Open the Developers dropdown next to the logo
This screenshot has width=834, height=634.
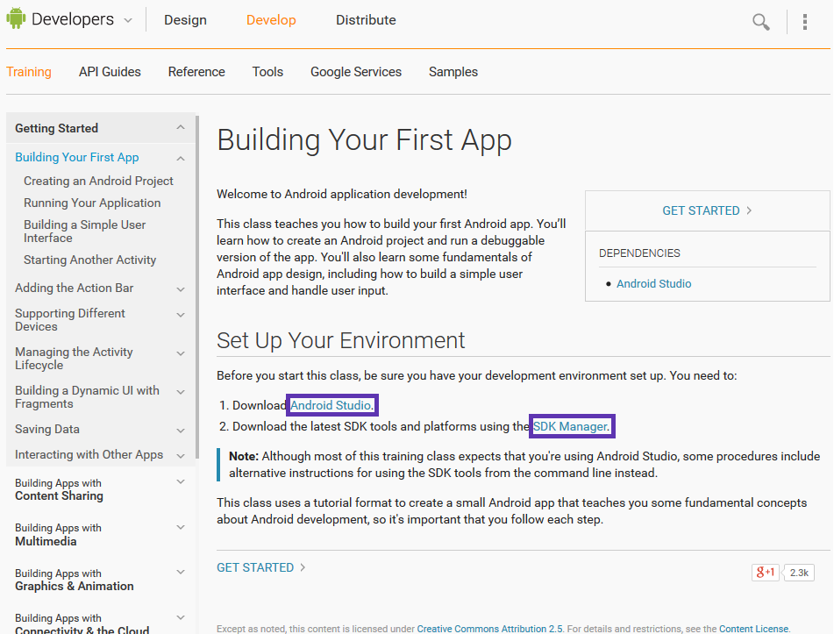127,19
